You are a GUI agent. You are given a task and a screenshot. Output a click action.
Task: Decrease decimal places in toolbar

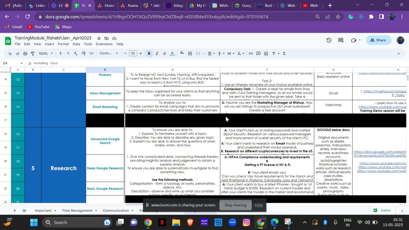(75, 53)
